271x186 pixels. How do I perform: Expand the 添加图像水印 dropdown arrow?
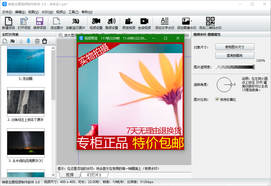[191, 21]
